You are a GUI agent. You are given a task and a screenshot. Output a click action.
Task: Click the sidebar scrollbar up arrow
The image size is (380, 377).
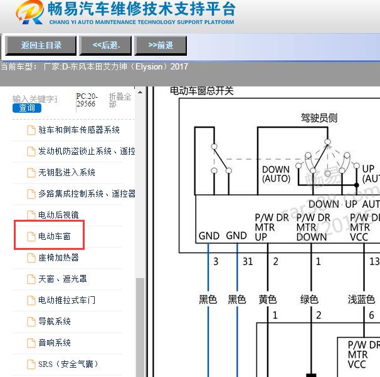pyautogui.click(x=140, y=92)
